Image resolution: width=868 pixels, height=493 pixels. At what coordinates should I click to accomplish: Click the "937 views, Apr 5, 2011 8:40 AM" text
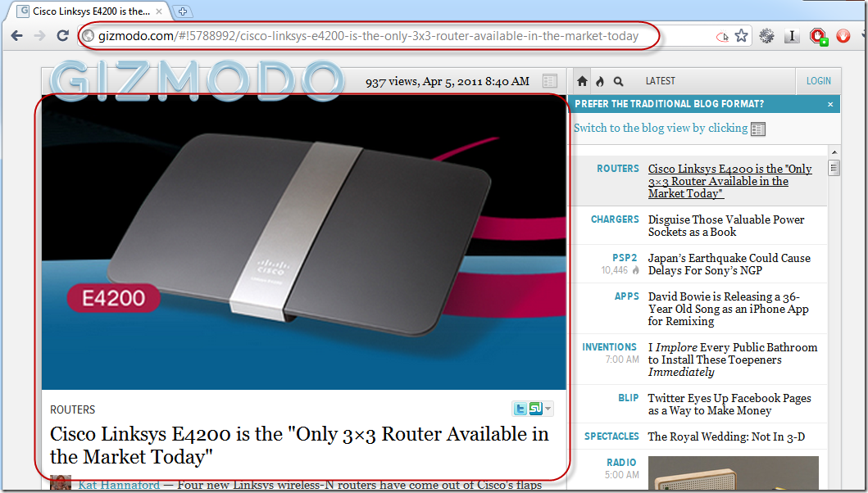point(448,81)
